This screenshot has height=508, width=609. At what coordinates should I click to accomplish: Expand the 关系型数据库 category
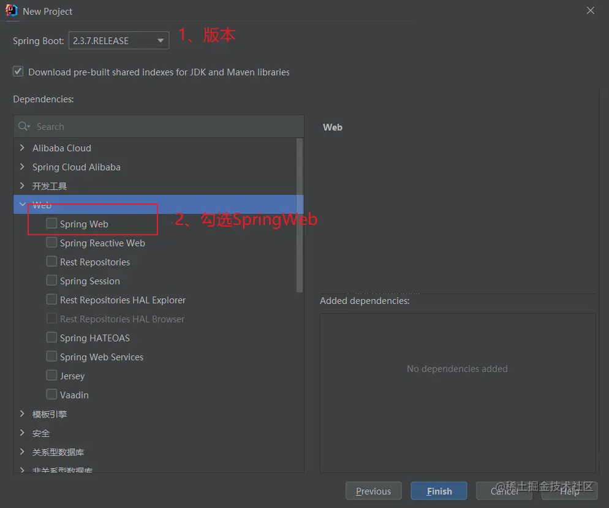point(22,452)
